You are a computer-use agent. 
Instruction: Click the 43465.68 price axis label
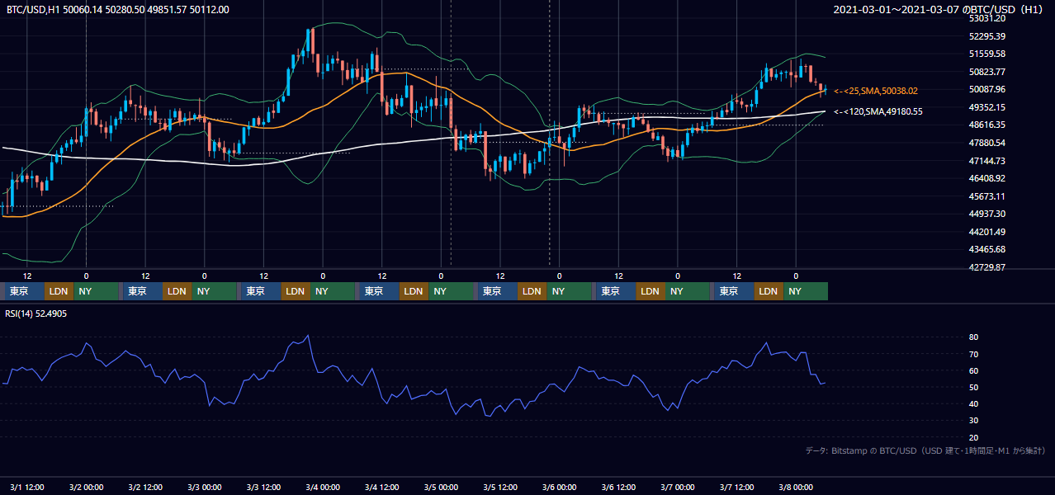coord(987,249)
